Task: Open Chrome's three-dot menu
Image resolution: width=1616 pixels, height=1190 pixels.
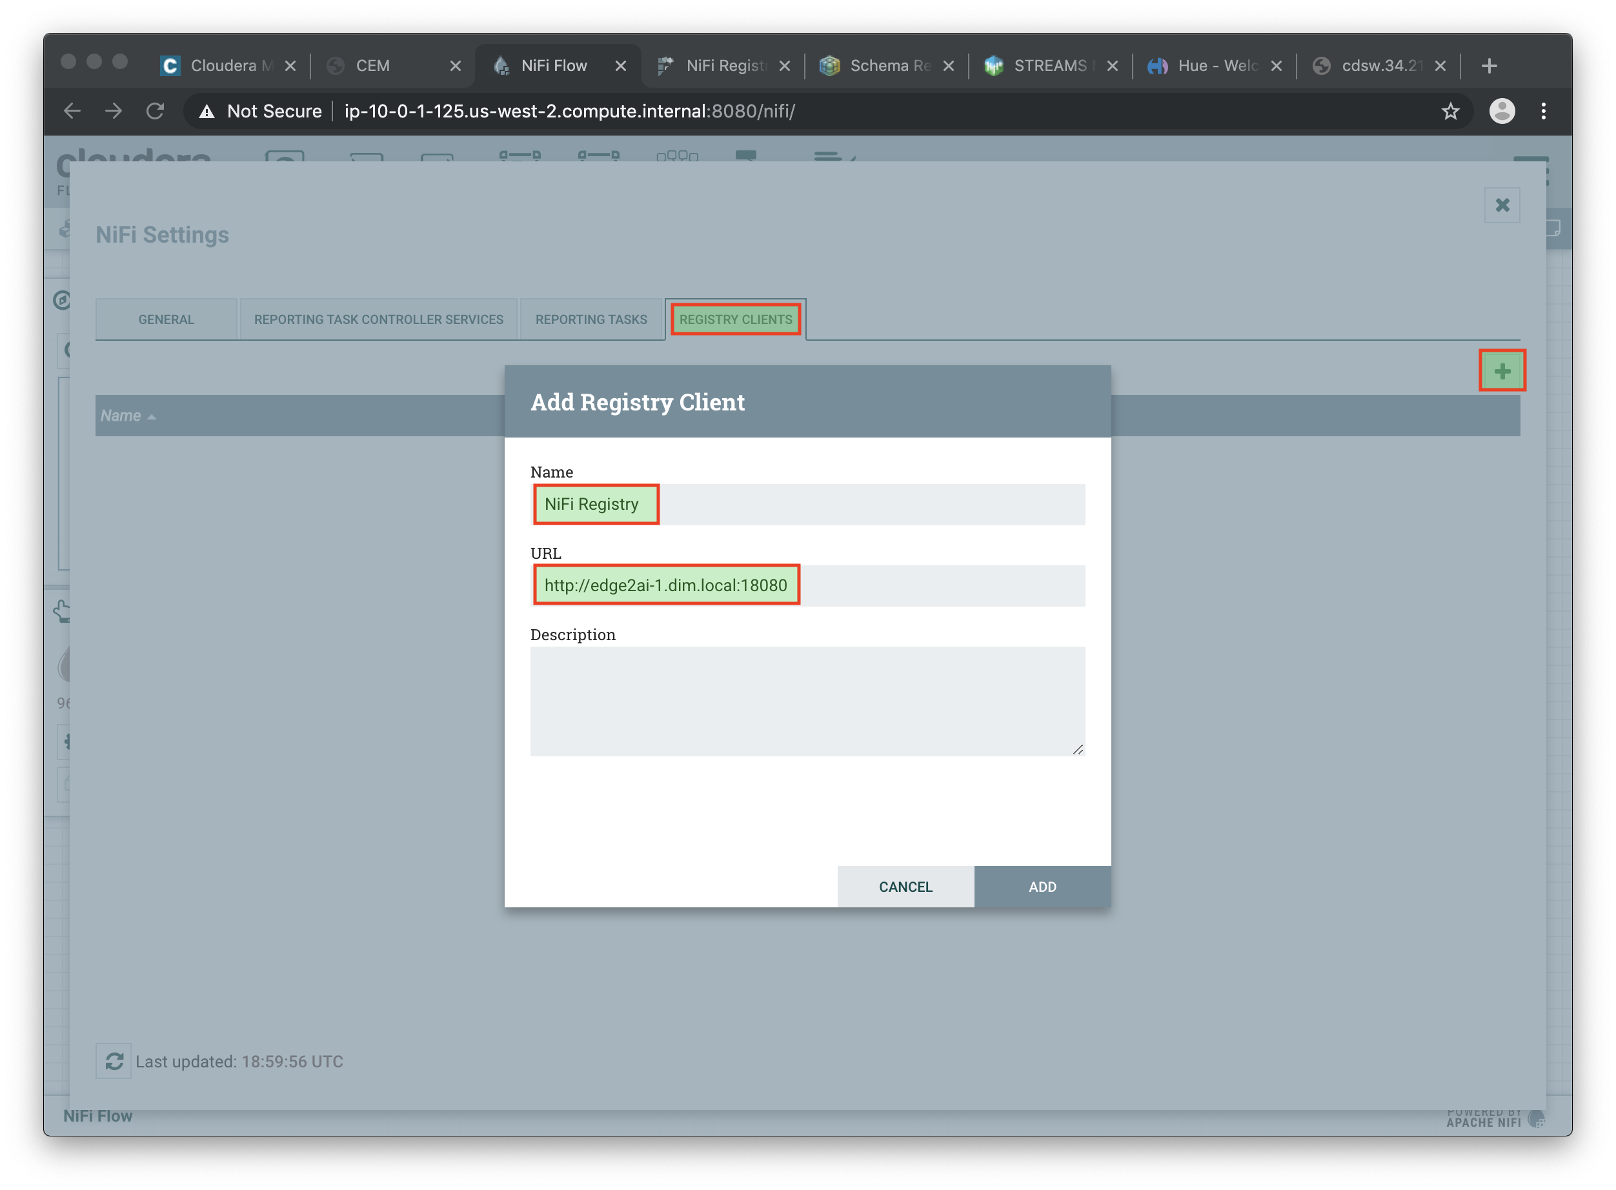Action: pos(1543,111)
